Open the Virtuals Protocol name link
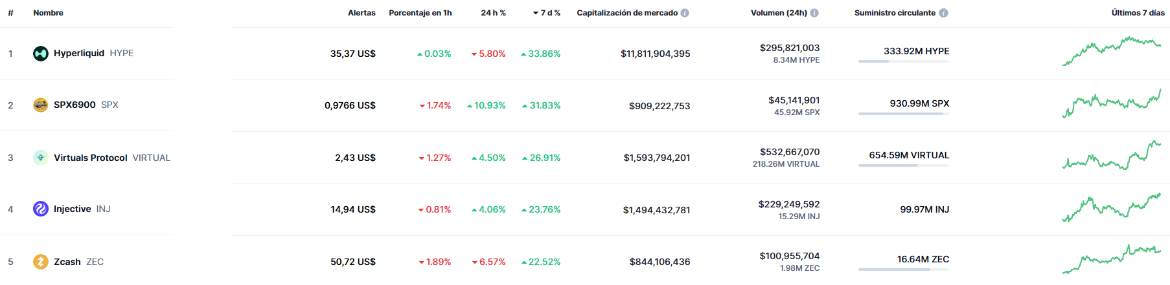 point(91,158)
